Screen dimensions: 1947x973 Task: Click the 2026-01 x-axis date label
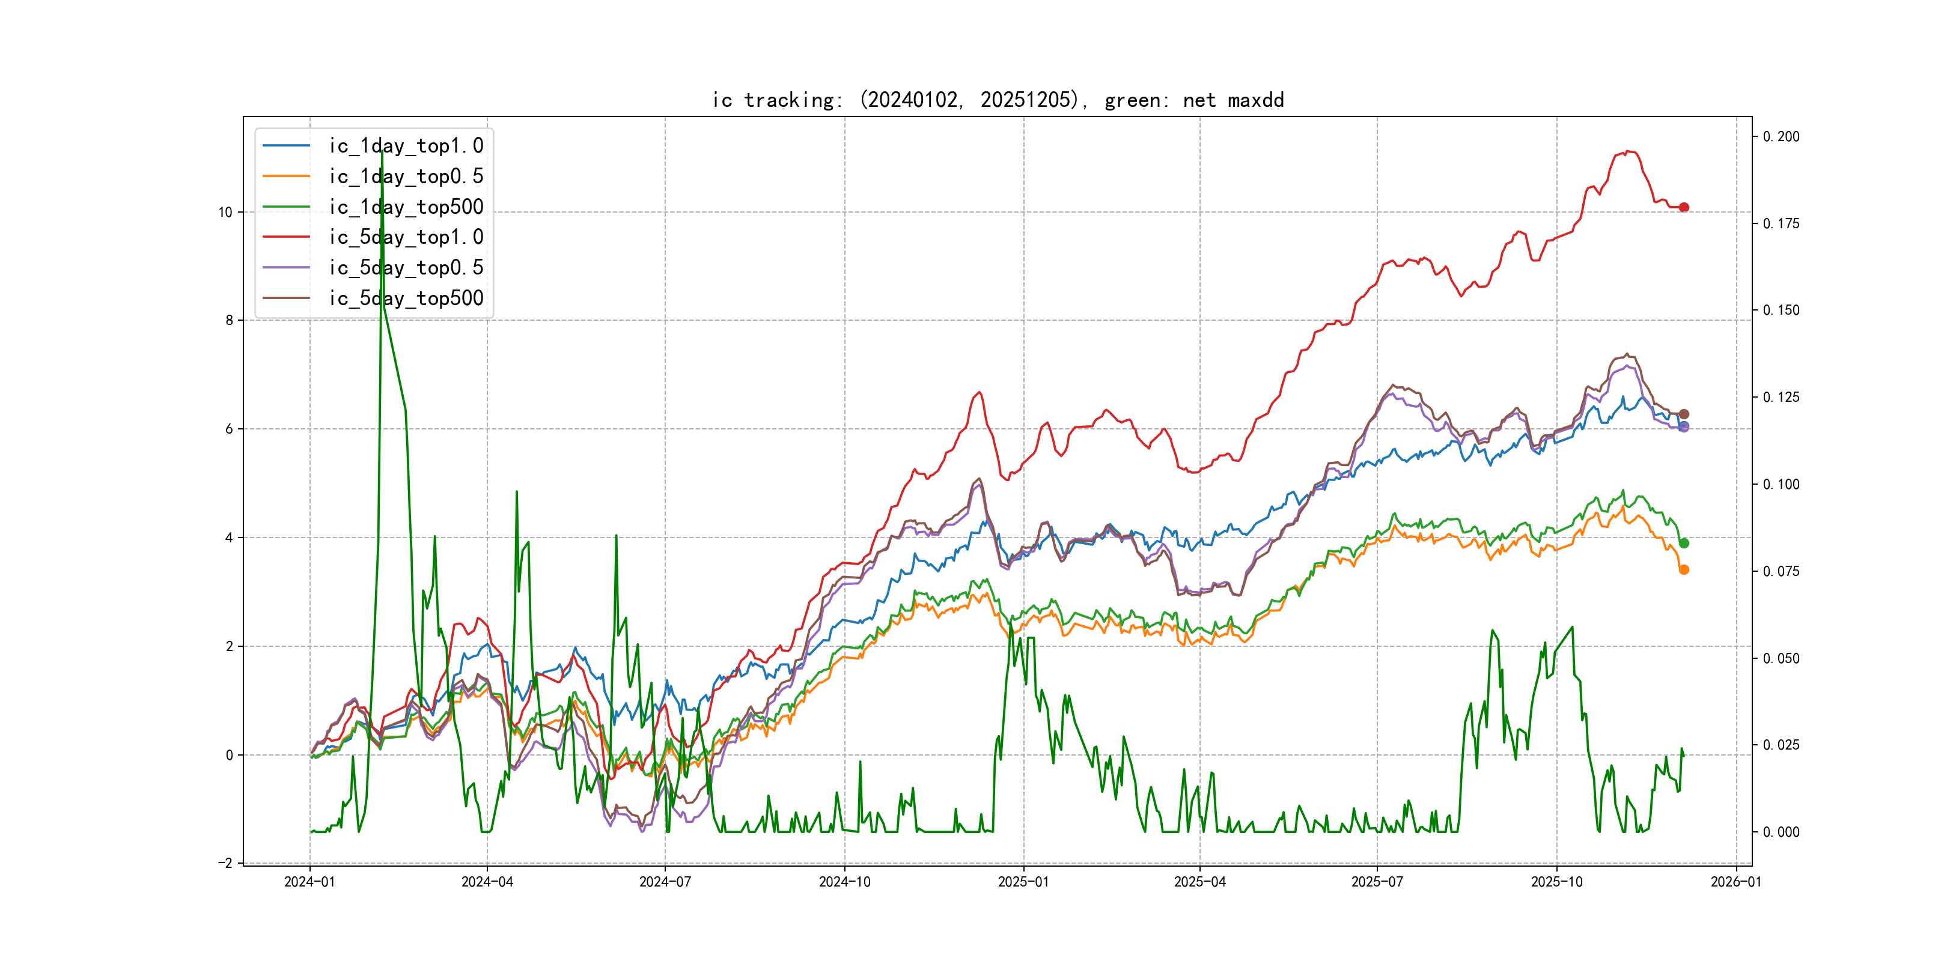[x=1736, y=882]
